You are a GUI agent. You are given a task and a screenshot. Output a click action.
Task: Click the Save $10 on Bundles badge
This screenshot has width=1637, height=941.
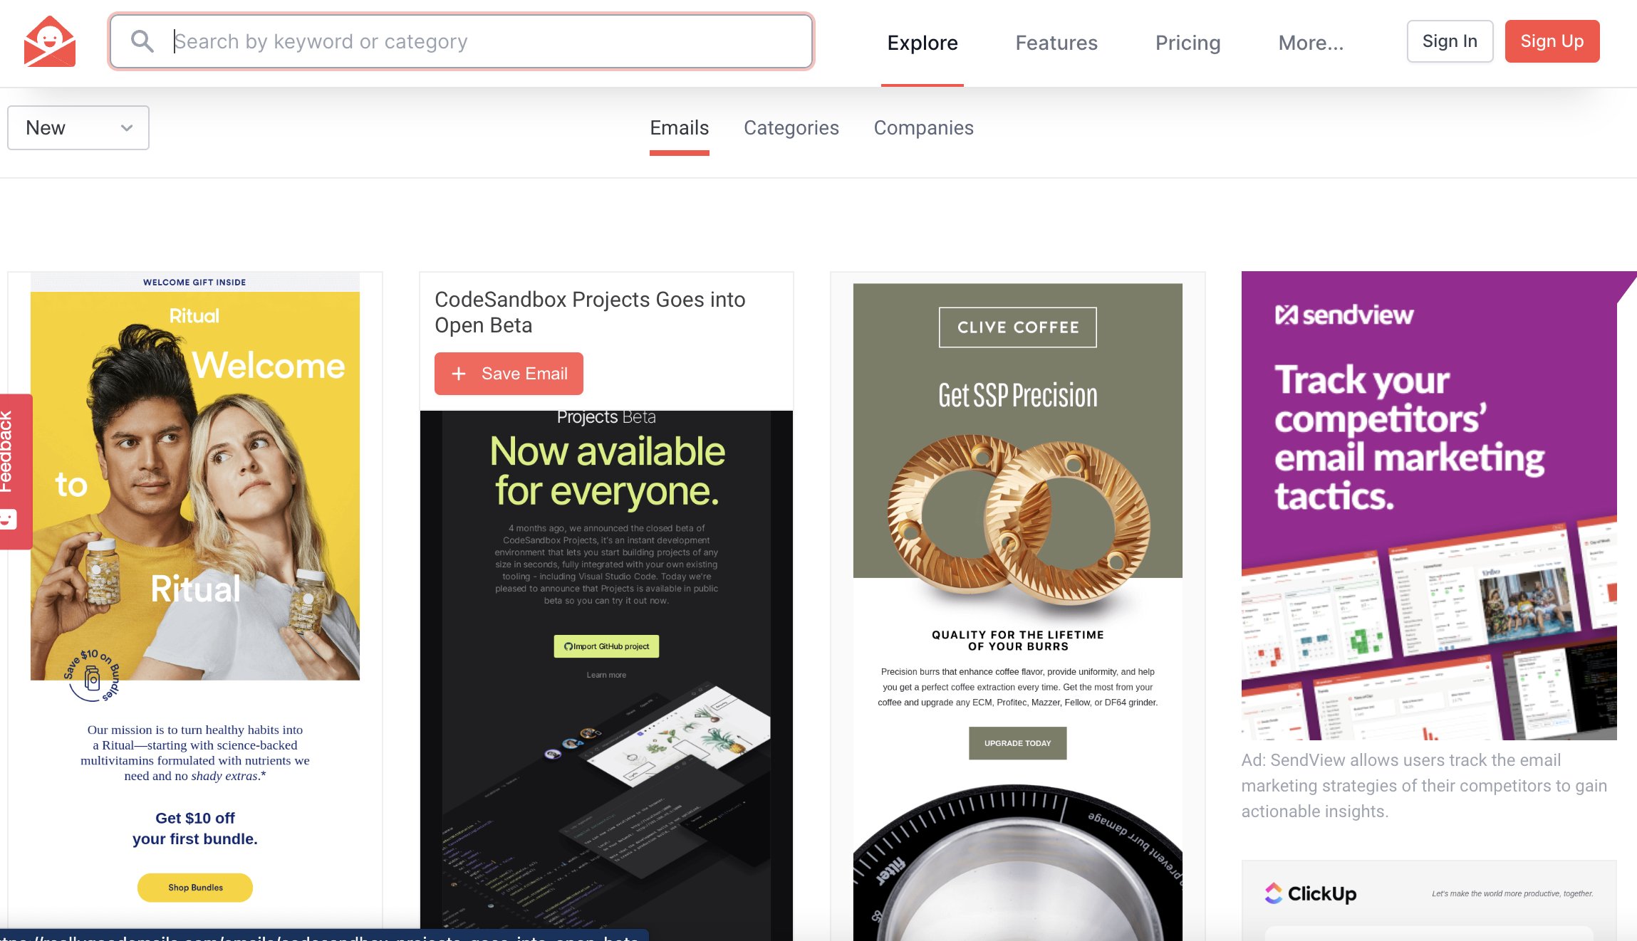(92, 675)
